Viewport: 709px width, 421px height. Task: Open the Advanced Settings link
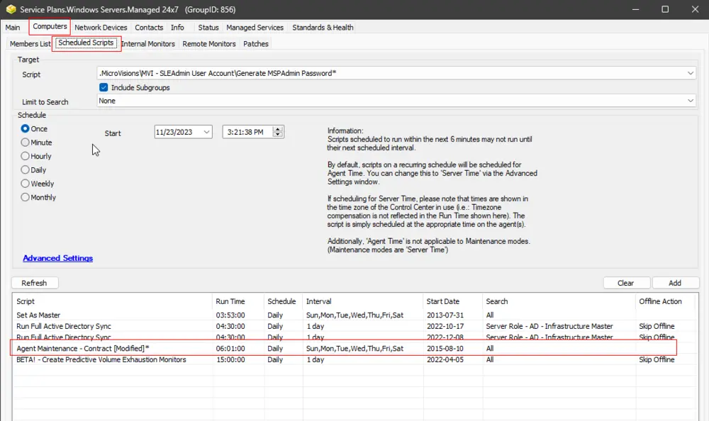point(58,258)
